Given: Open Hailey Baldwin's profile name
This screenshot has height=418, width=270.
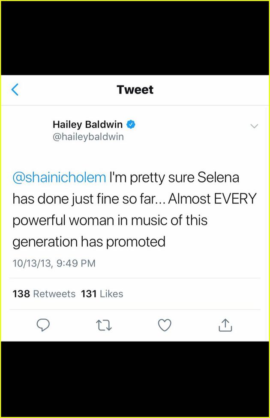Looking at the screenshot, I should point(87,124).
